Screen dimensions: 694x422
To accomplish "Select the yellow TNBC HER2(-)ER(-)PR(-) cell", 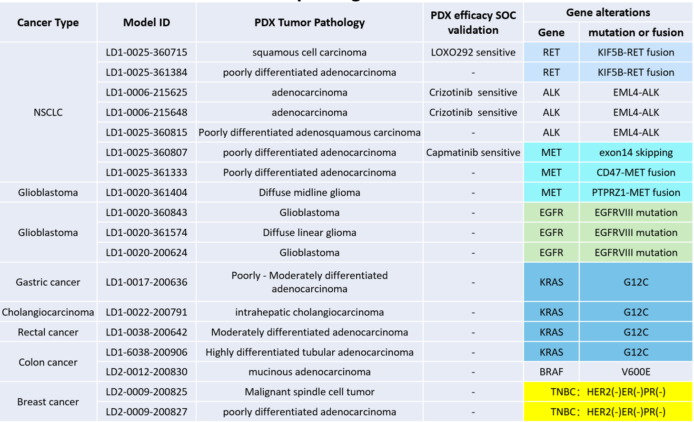I will click(x=608, y=392).
